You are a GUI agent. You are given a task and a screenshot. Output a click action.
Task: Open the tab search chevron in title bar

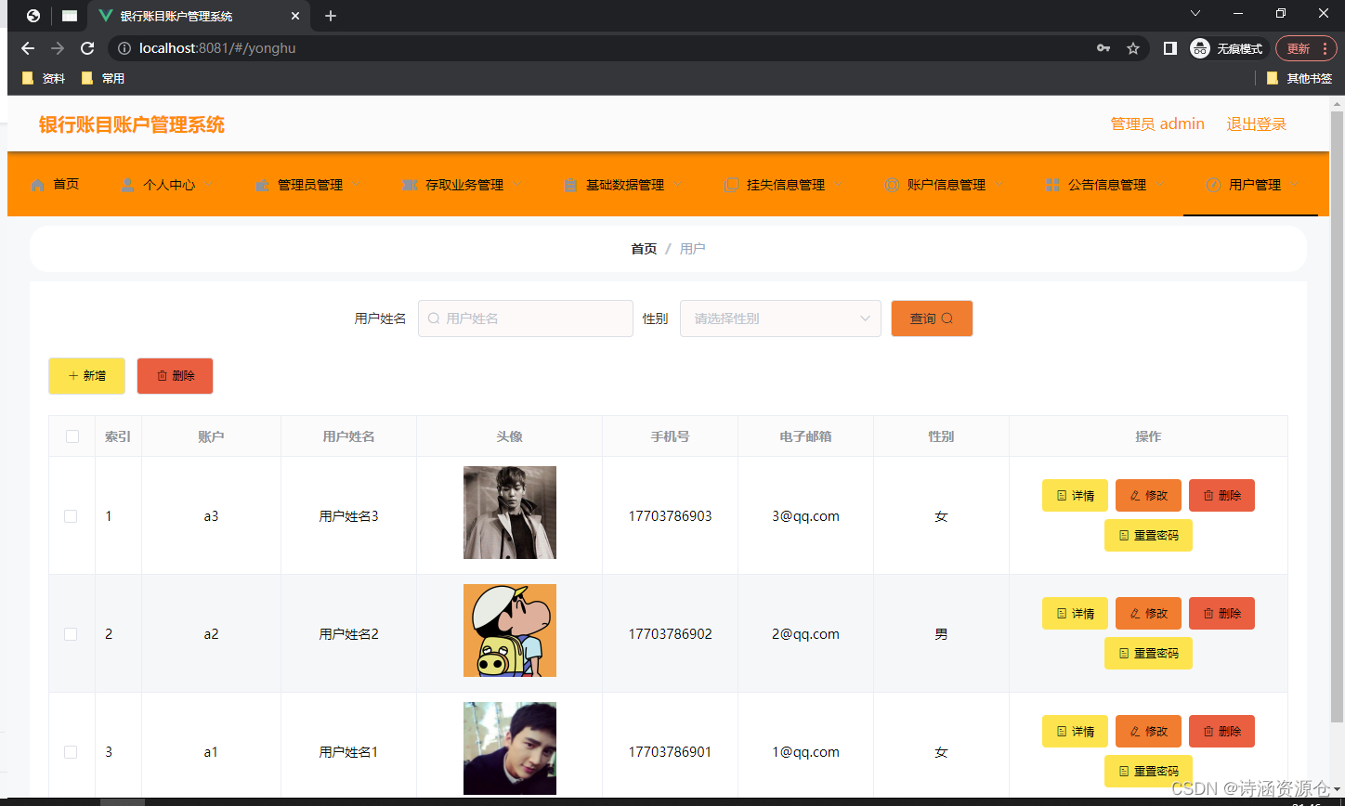(1195, 13)
